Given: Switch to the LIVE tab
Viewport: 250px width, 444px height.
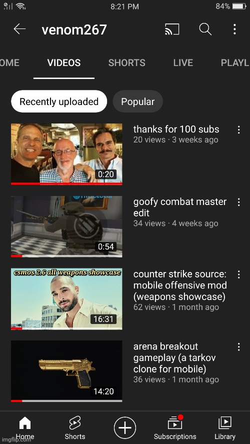Looking at the screenshot, I should coord(183,62).
